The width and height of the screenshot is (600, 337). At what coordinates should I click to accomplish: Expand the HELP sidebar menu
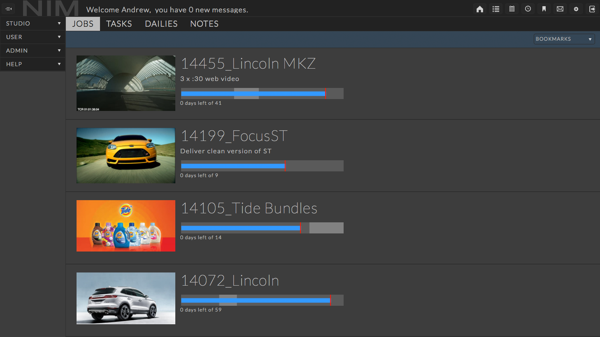tap(33, 64)
